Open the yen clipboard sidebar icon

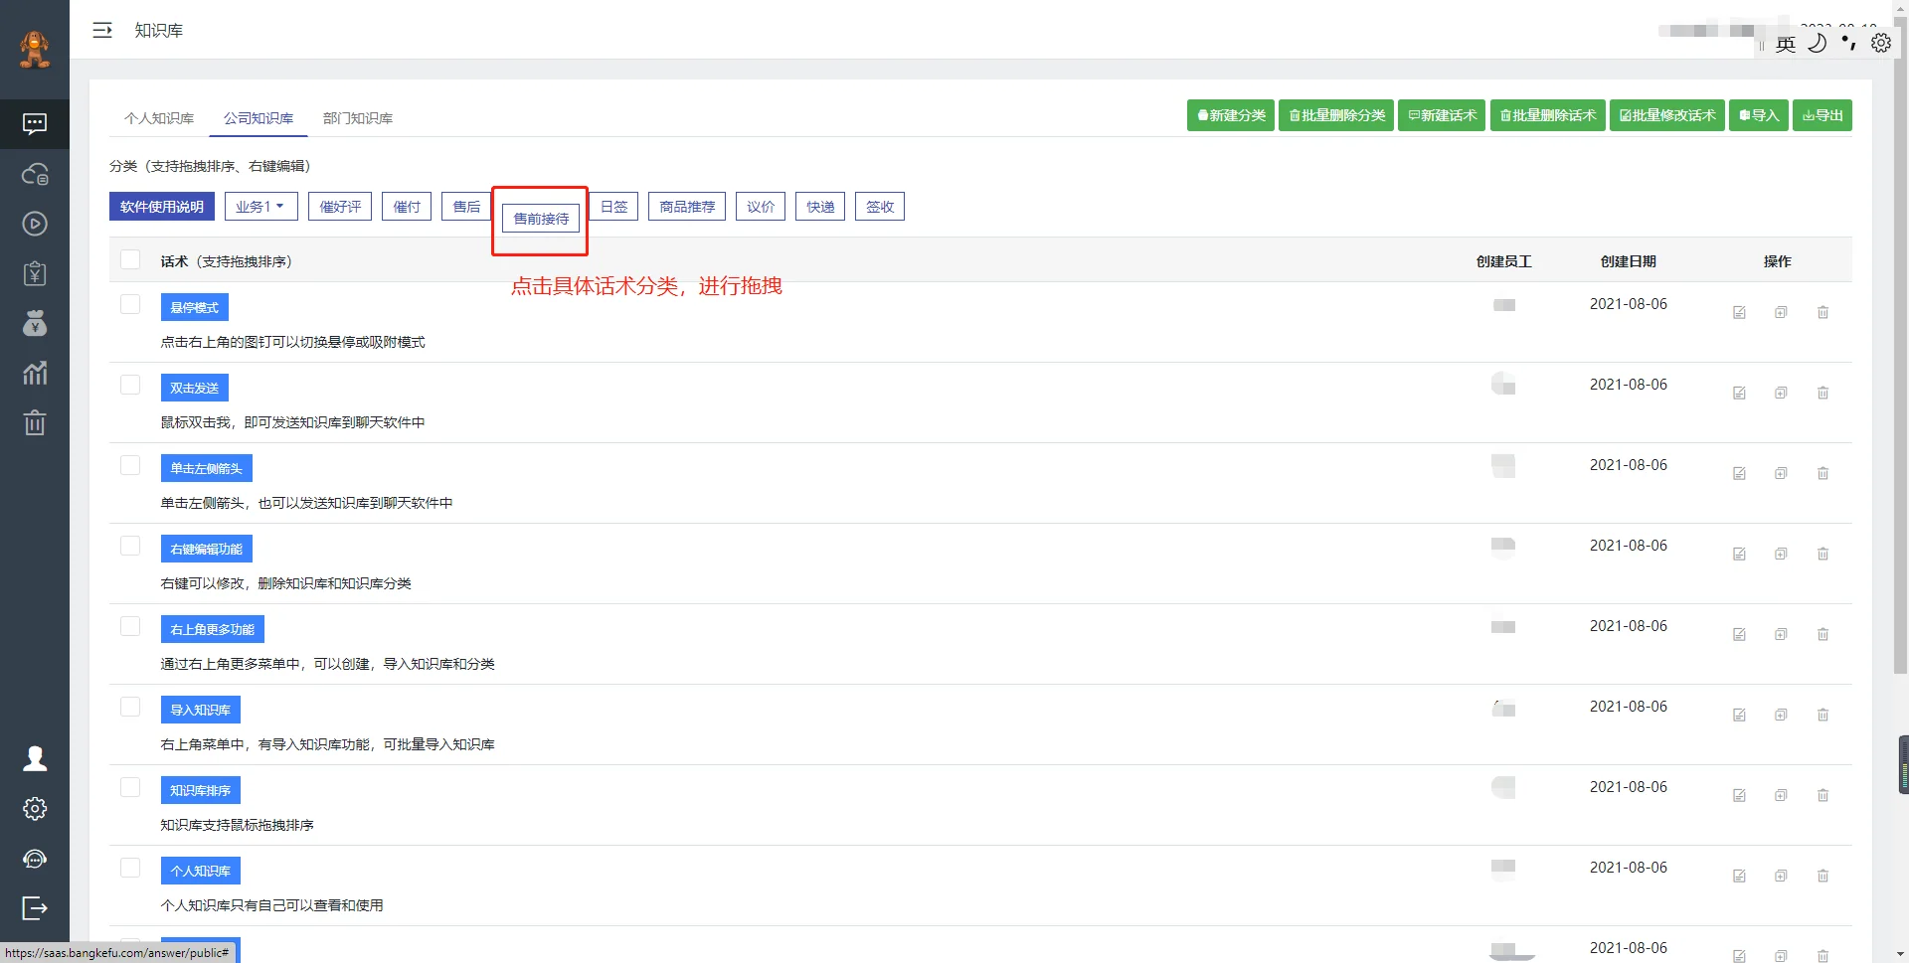point(35,273)
